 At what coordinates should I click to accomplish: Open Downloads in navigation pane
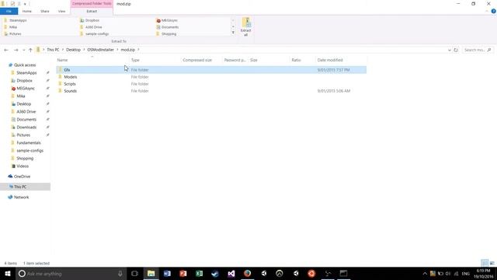pyautogui.click(x=26, y=127)
